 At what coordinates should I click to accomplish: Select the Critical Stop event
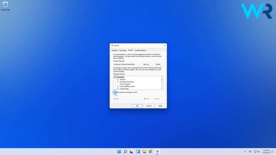[x=124, y=89]
